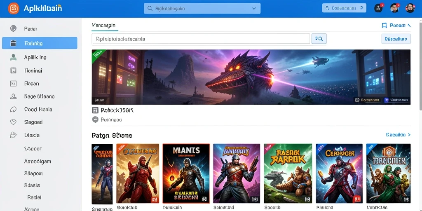422x211 pixels.
Task: Open the rightmost green-hooded game cover
Action: pyautogui.click(x=388, y=173)
